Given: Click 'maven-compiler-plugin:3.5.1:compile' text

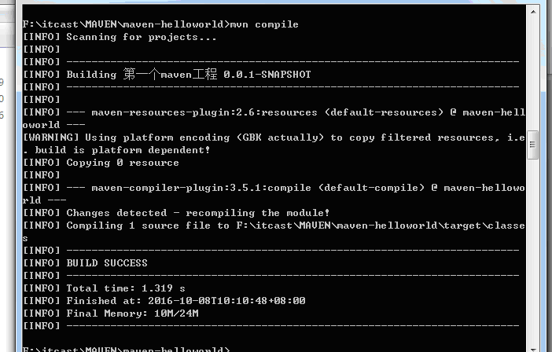Looking at the screenshot, I should (x=201, y=188).
